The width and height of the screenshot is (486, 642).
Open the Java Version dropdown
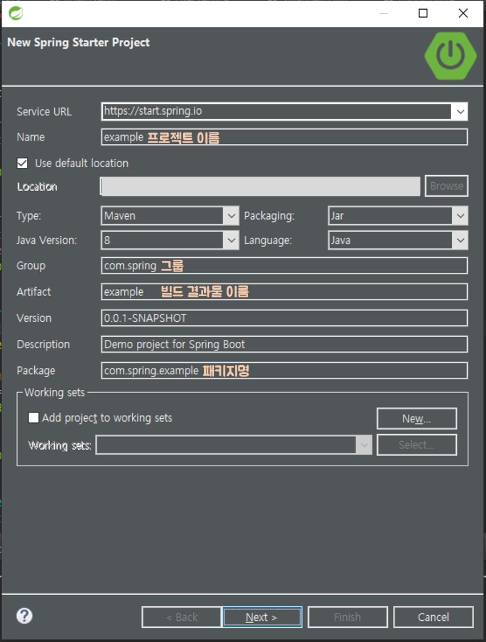170,240
